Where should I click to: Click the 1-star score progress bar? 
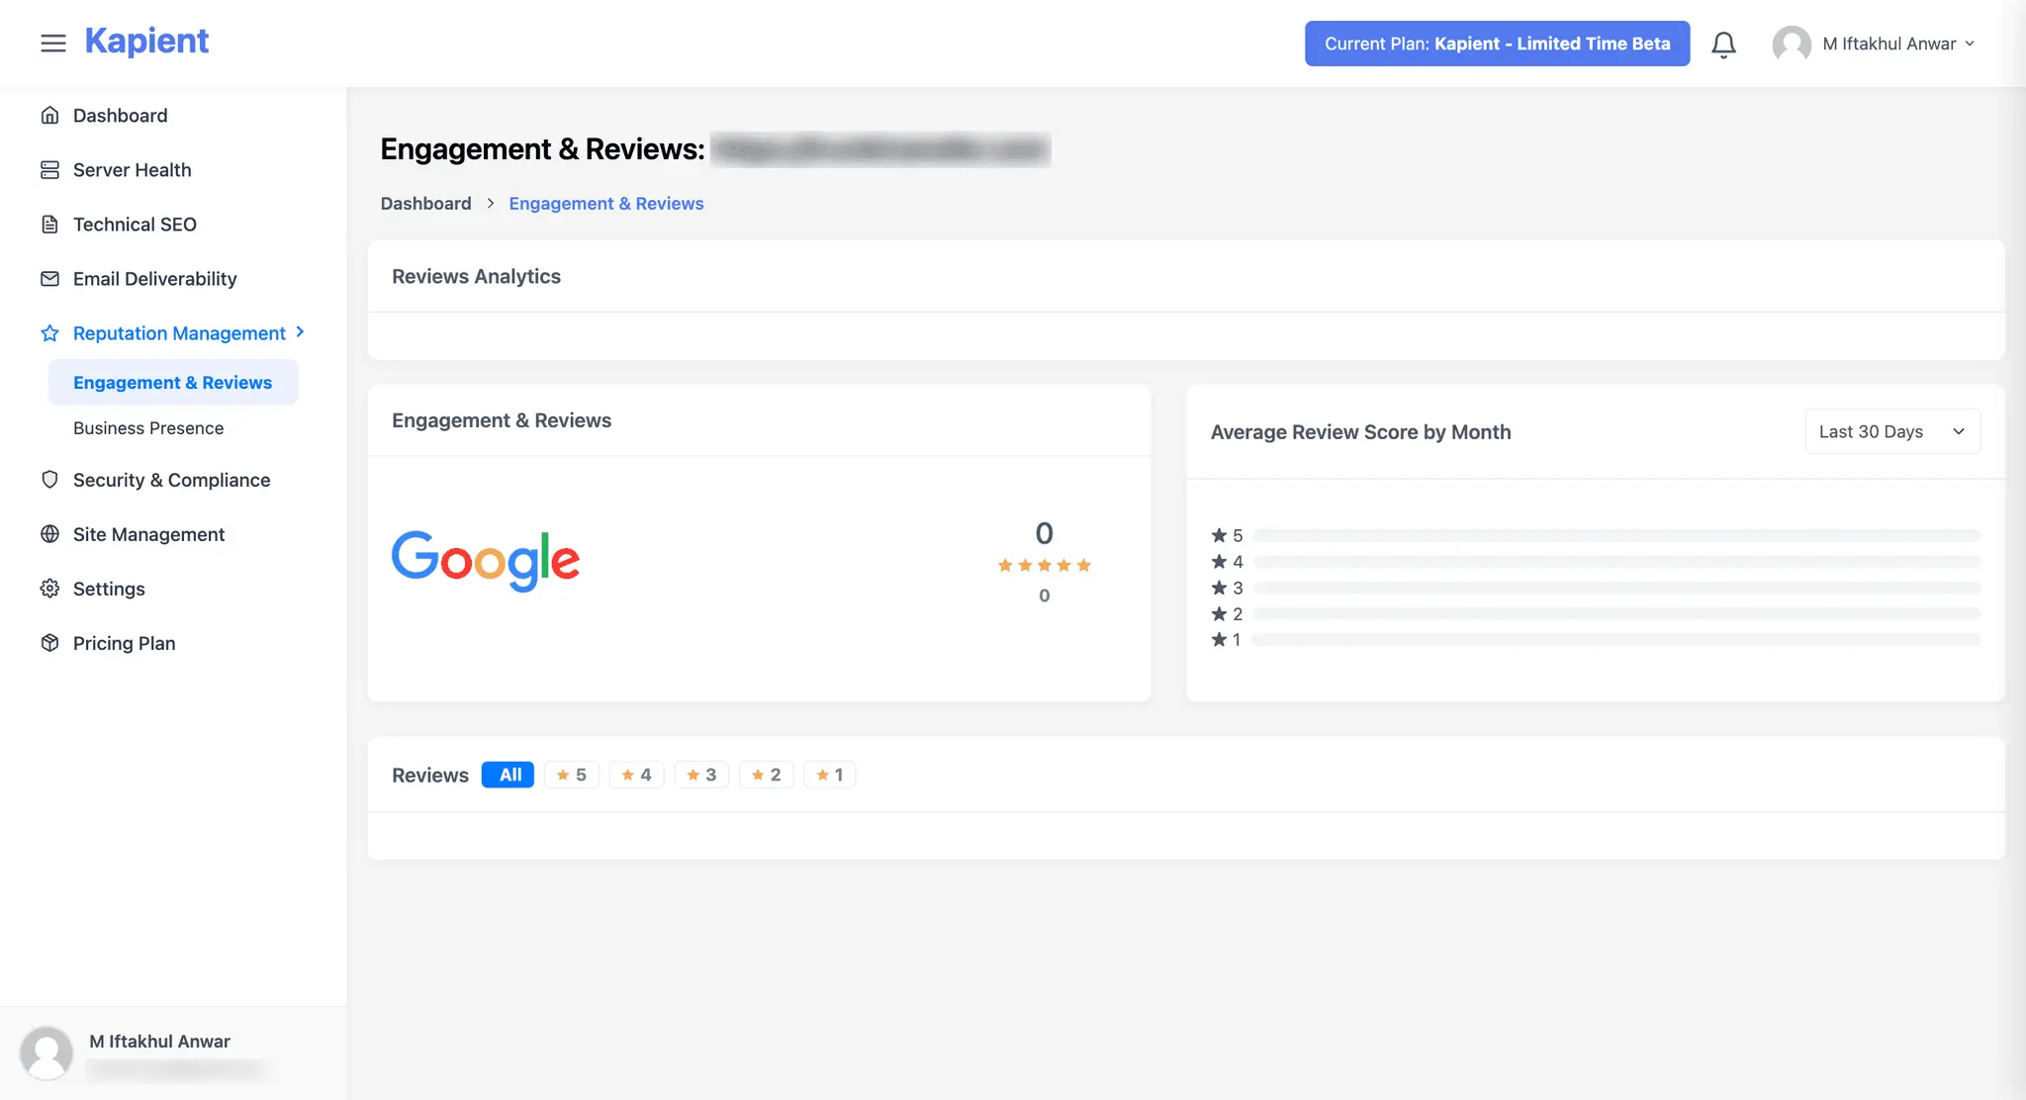pyautogui.click(x=1616, y=640)
